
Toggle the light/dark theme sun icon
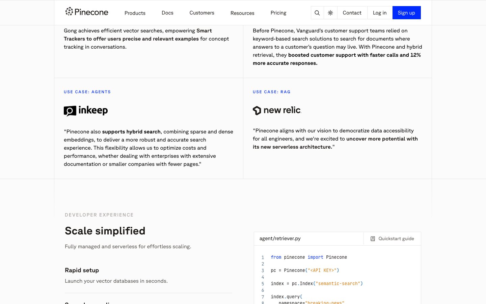coord(330,13)
